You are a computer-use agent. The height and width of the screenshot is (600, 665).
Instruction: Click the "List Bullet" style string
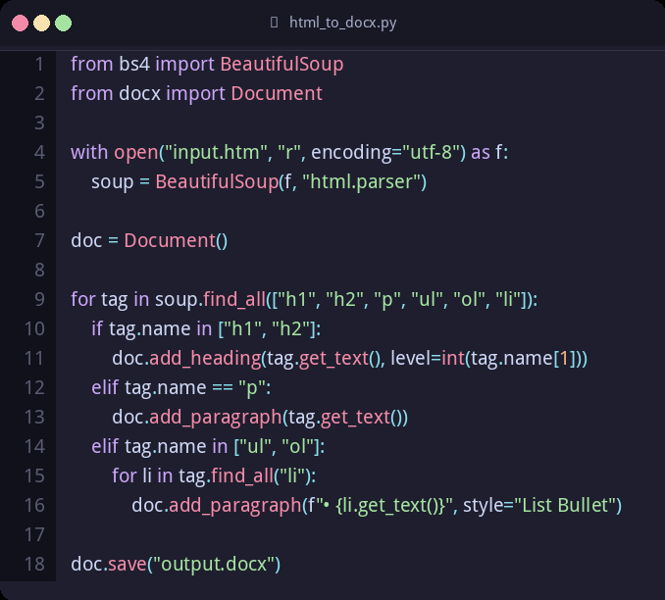point(565,506)
